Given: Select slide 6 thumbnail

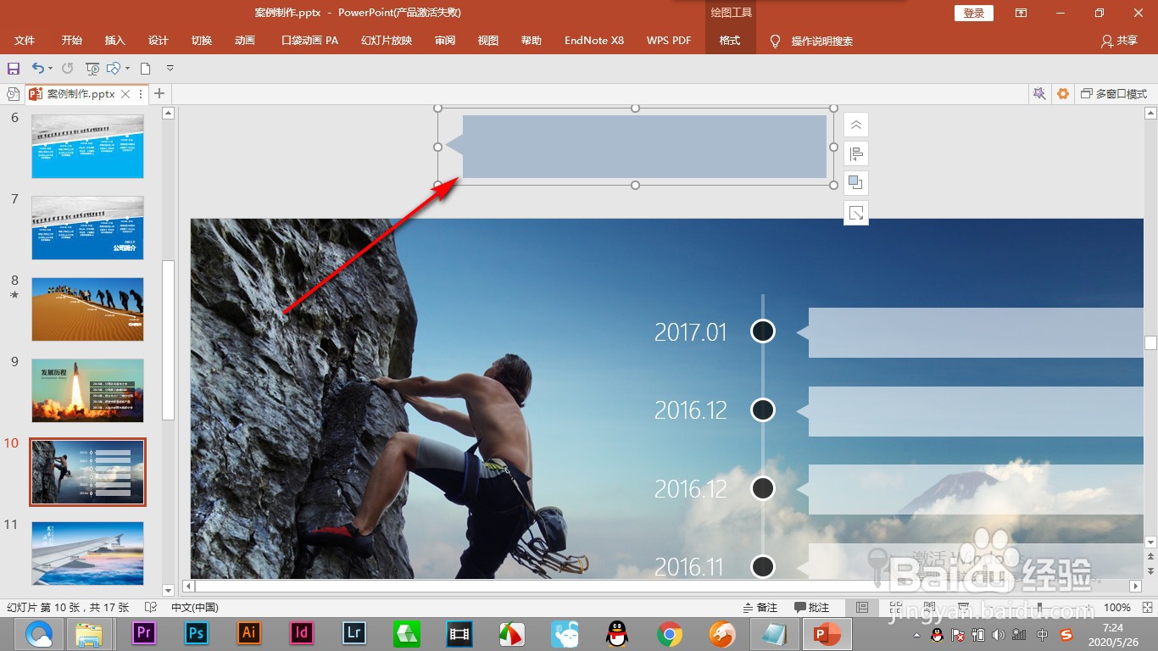Looking at the screenshot, I should click(x=87, y=147).
